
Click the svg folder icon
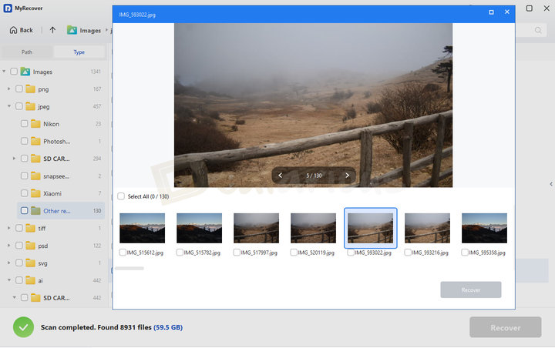pyautogui.click(x=30, y=263)
